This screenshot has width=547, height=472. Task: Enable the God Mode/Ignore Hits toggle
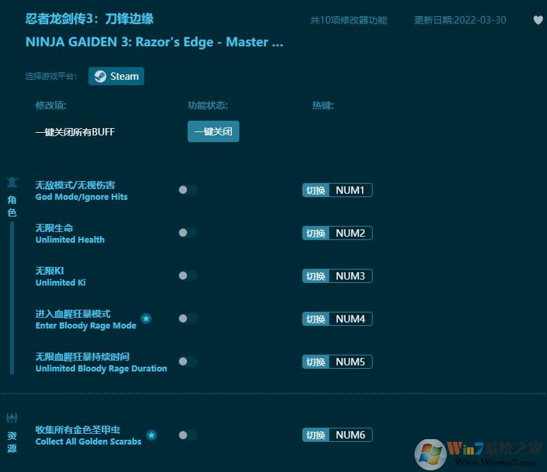point(188,190)
